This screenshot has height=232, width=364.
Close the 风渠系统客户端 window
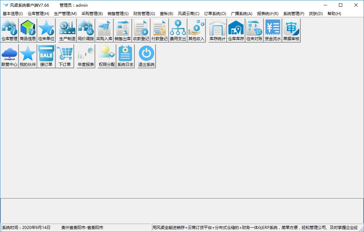pyautogui.click(x=356, y=5)
